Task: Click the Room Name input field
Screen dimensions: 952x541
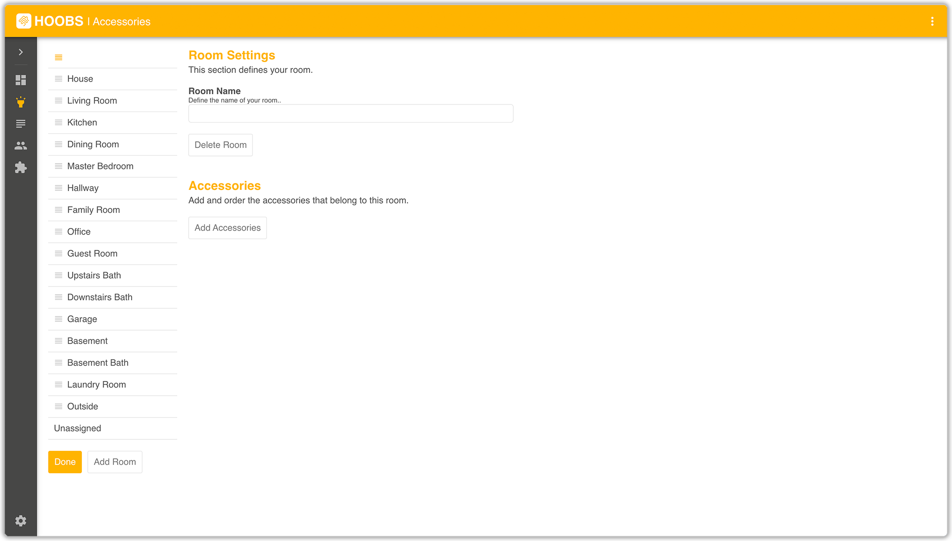Action: [x=350, y=113]
